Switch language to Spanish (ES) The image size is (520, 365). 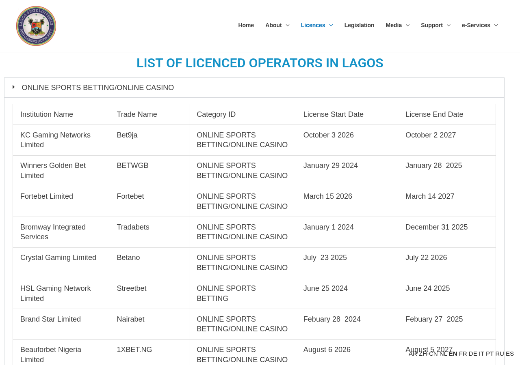point(510,354)
